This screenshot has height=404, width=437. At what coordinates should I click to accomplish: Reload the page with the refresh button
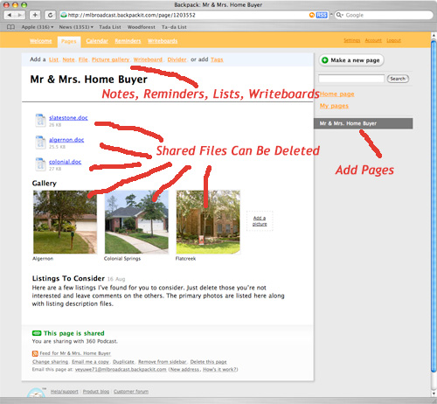(x=50, y=15)
